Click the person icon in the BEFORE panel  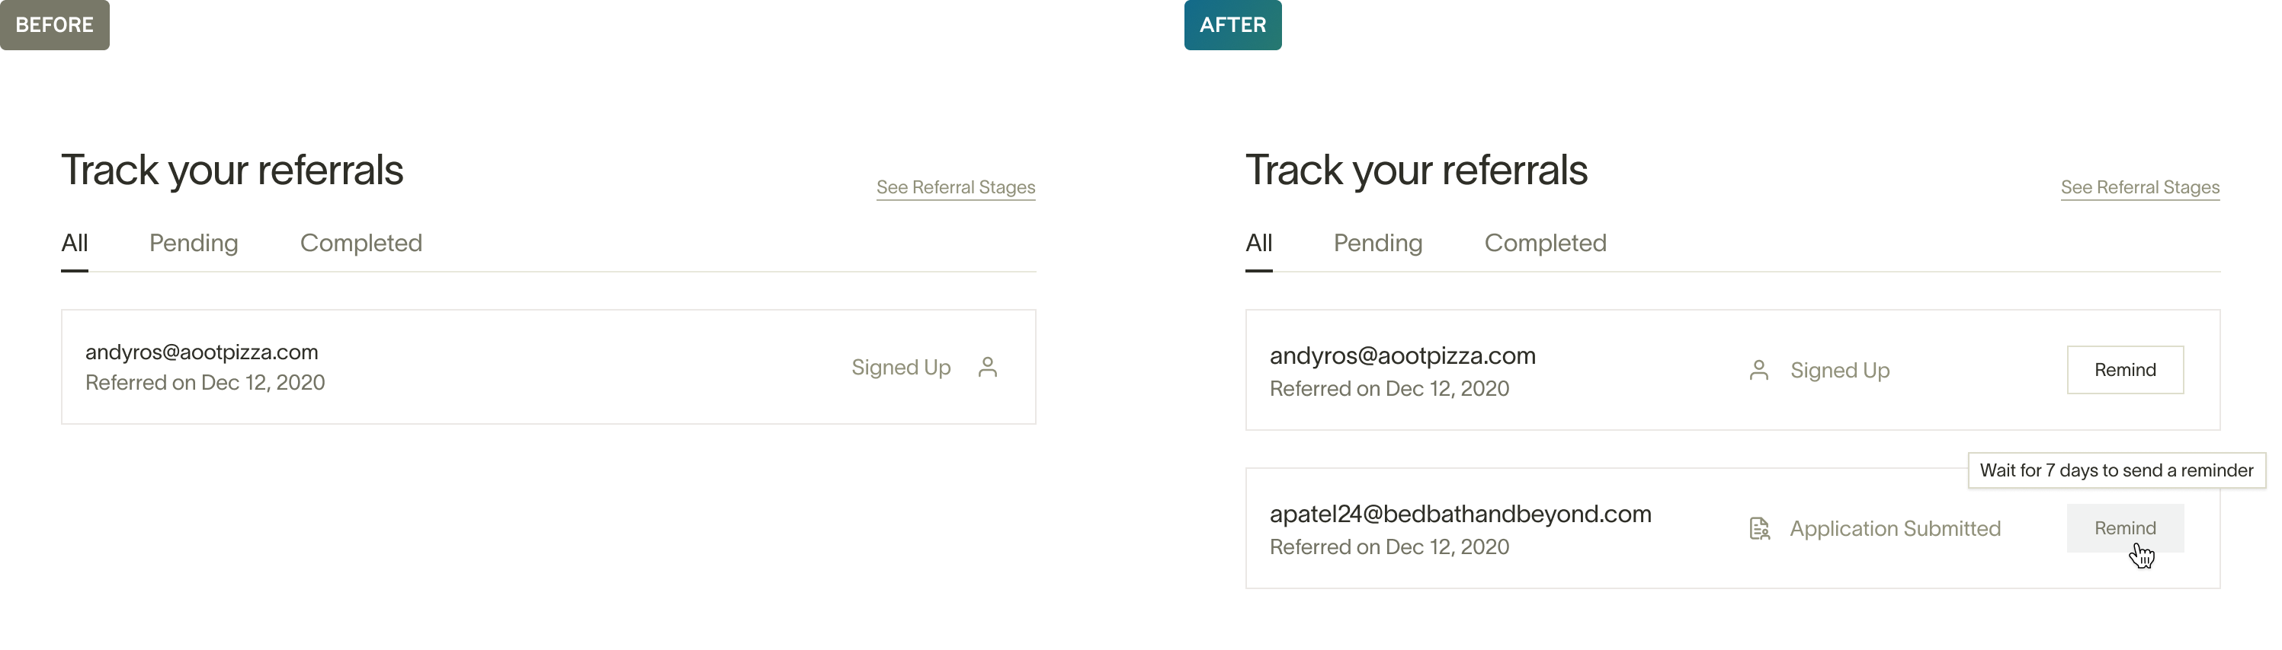(988, 367)
